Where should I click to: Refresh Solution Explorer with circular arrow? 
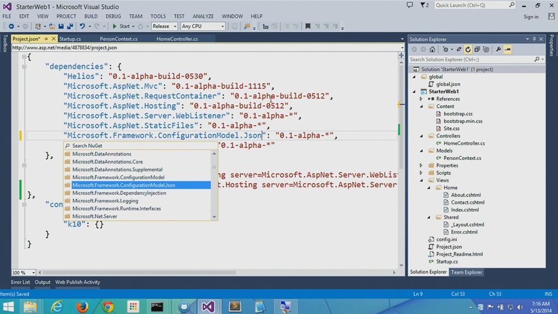[468, 50]
